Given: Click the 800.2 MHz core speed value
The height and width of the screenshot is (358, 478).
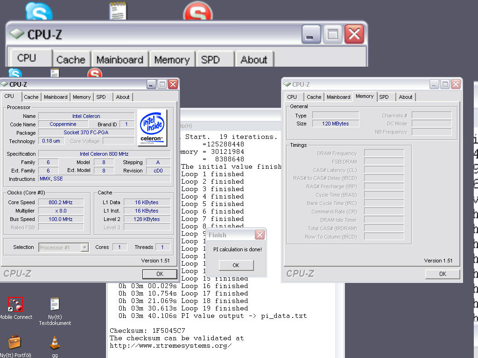Looking at the screenshot, I should tap(61, 202).
